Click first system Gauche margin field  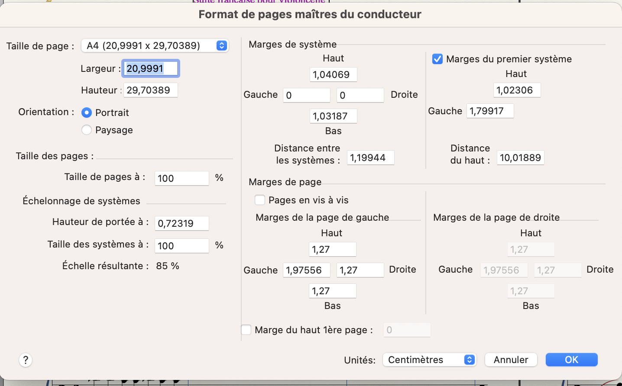(490, 111)
